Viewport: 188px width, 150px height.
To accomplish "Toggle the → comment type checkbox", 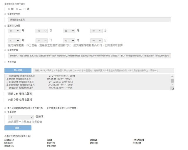I will point(17,9).
